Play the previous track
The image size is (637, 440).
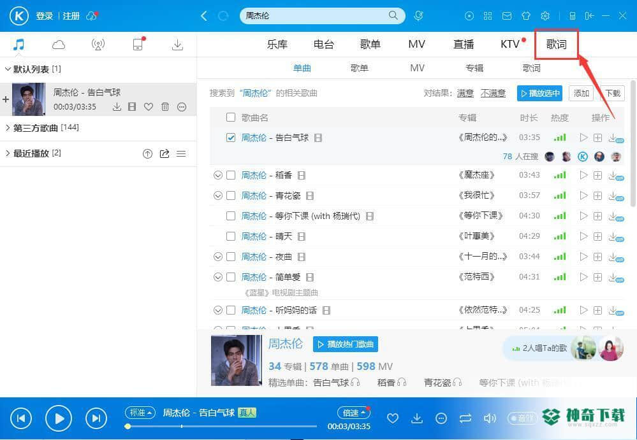21,418
